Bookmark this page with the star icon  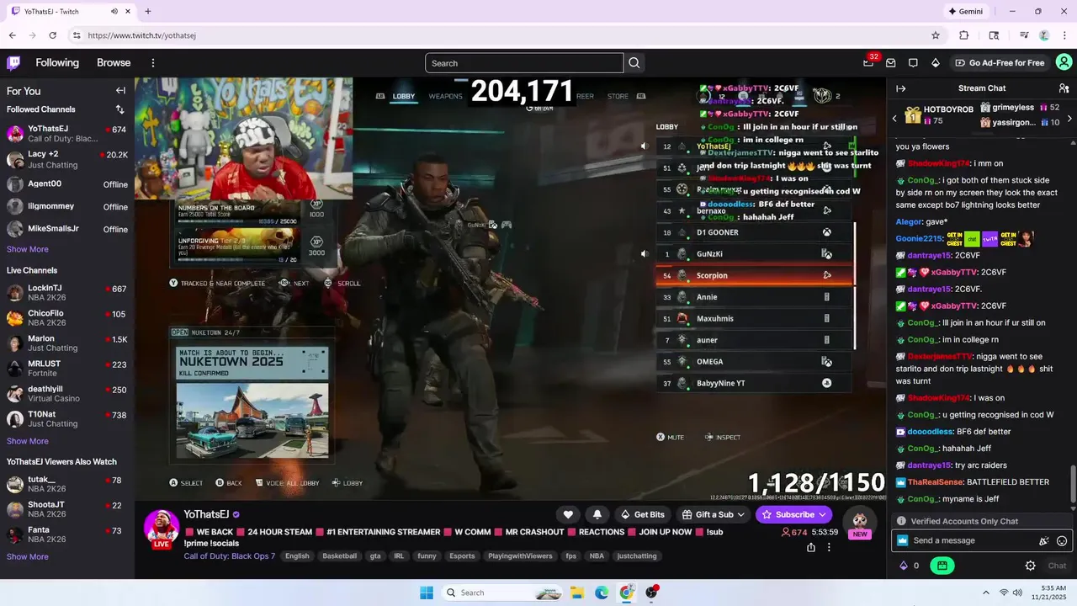[x=936, y=35]
